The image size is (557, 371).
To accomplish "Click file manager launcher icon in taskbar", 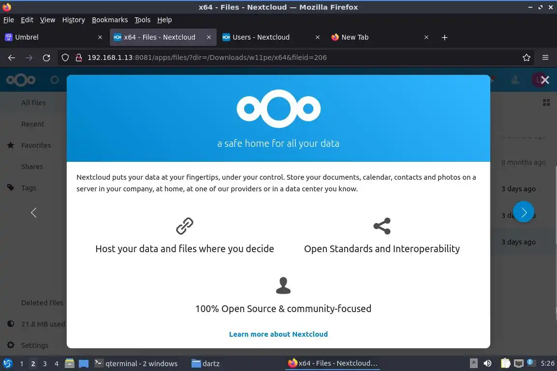I will pos(70,364).
